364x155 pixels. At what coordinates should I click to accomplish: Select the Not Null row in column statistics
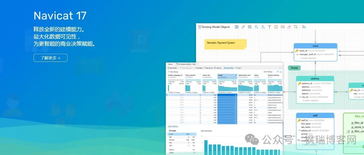tap(182, 140)
